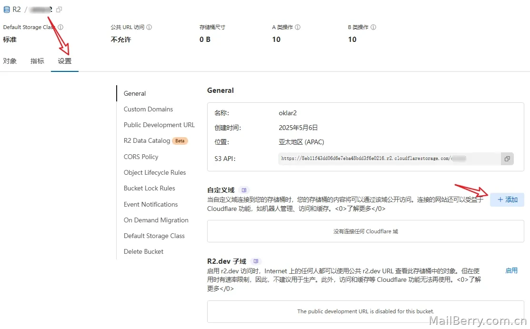Click the 没有连接任何 Cloudflare 域 message

point(365,231)
